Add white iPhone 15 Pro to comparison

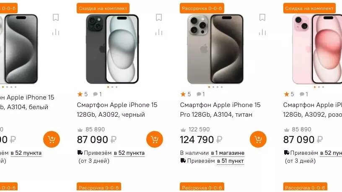56,32
